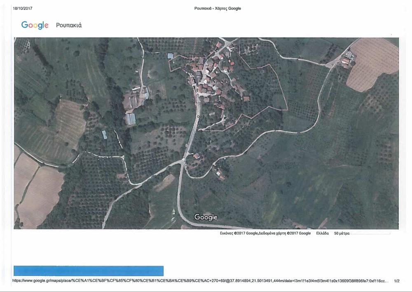The height and width of the screenshot is (292, 412).
Task: Select the Ρουπακιά place title
Action: coord(69,25)
